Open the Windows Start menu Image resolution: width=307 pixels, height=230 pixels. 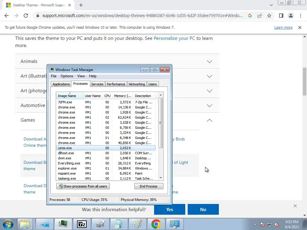tap(8, 224)
